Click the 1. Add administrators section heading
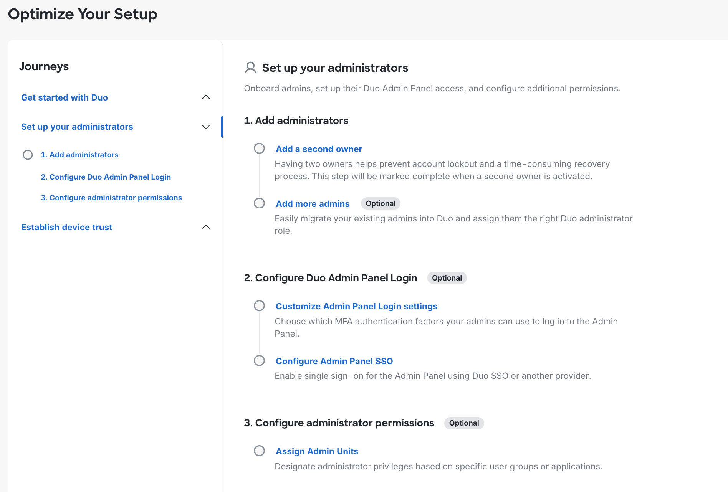728x492 pixels. [x=296, y=121]
